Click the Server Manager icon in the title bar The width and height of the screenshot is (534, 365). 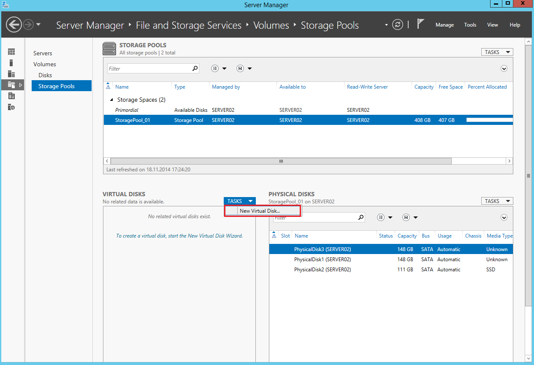(5, 4)
